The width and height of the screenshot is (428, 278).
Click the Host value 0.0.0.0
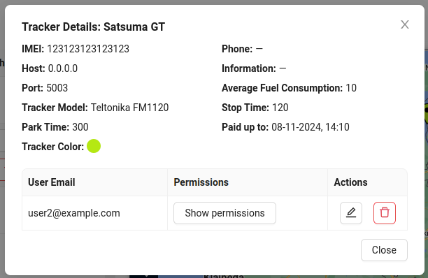(x=63, y=68)
